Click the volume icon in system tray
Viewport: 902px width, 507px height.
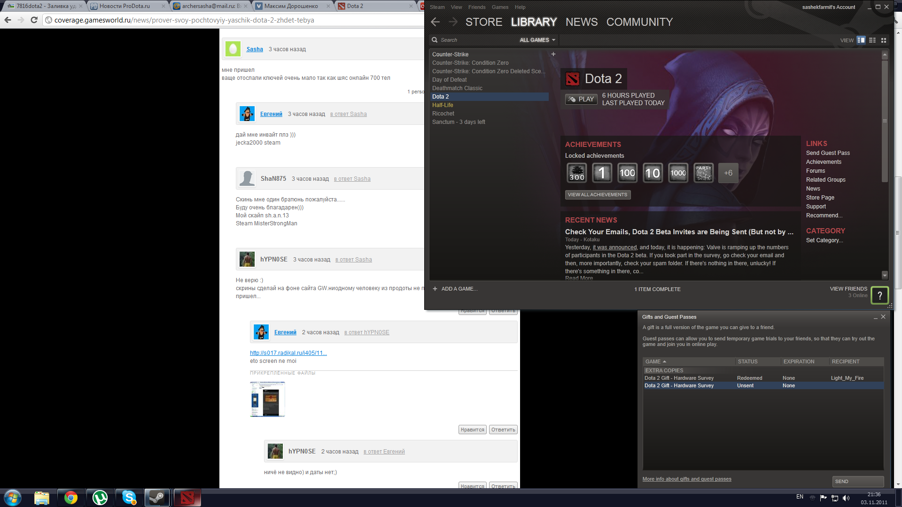coord(846,498)
